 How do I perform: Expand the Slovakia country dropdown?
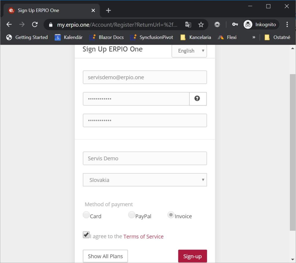[x=145, y=180]
